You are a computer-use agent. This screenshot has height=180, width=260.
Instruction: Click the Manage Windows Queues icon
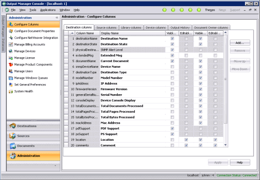[x=11, y=78]
